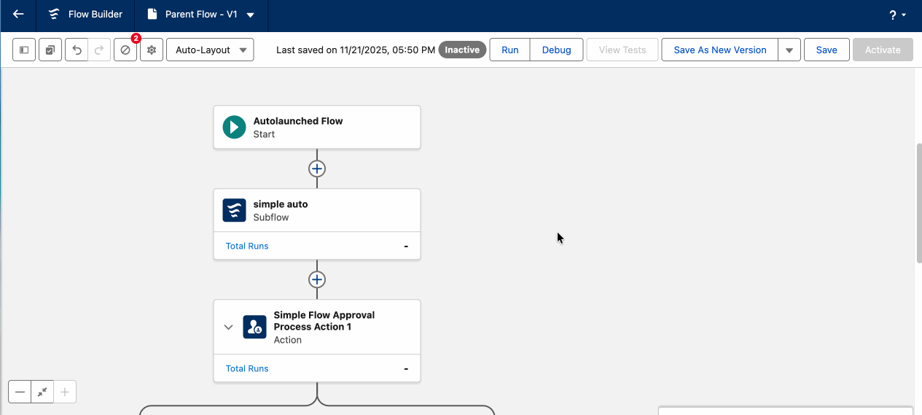Toggle the left toolbox panel

24,50
